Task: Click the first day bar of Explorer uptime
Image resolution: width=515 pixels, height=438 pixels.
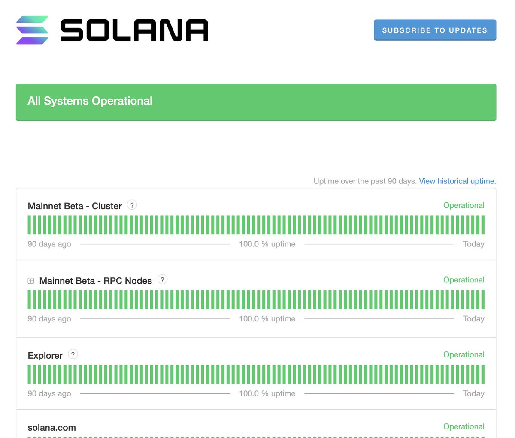Action: [x=30, y=375]
